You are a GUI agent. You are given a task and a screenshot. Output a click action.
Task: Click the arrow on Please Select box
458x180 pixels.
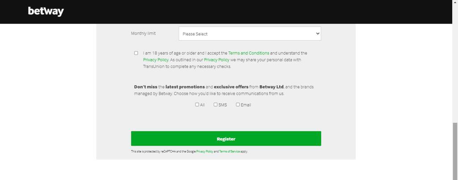[x=318, y=33]
